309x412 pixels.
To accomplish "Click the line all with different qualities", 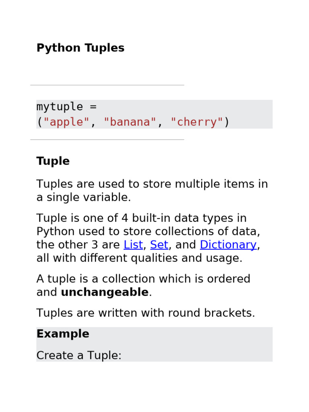I will (x=139, y=258).
